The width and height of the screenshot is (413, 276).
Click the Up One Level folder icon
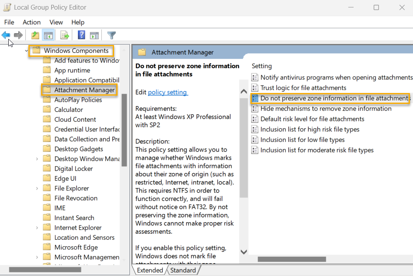(35, 35)
